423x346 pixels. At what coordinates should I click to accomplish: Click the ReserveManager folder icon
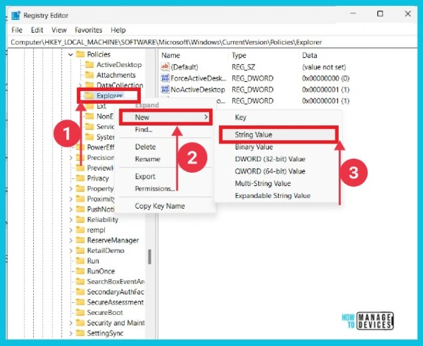(80, 240)
